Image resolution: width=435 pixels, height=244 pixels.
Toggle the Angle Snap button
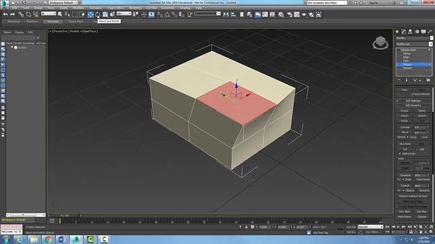coord(167,14)
